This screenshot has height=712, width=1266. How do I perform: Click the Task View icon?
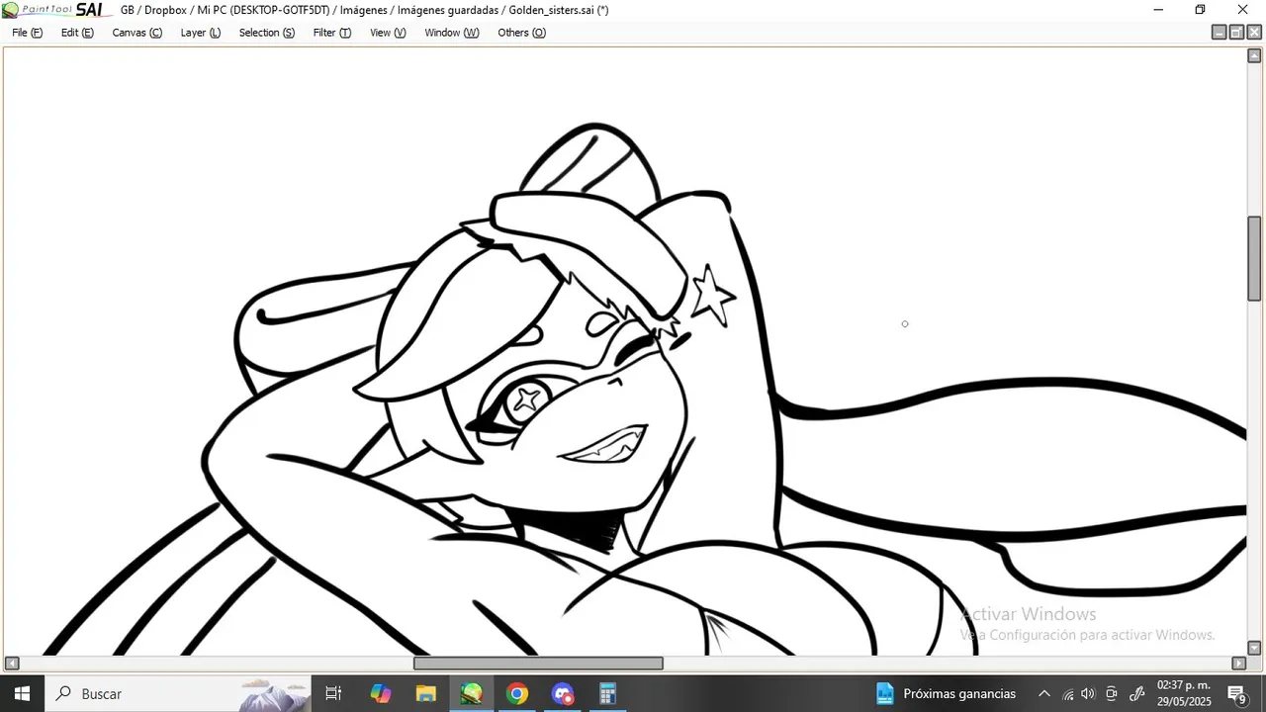pos(333,693)
